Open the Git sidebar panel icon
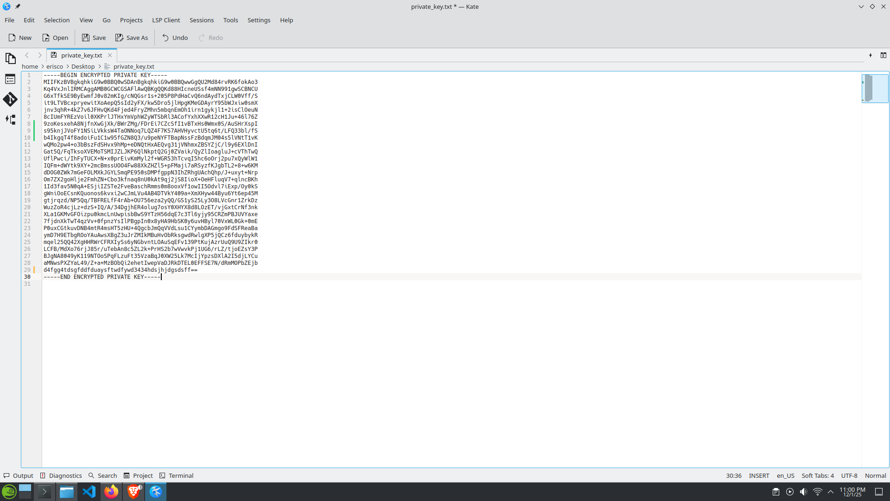The image size is (890, 501). click(x=10, y=99)
